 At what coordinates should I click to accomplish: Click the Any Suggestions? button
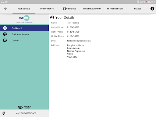tap(24, 113)
